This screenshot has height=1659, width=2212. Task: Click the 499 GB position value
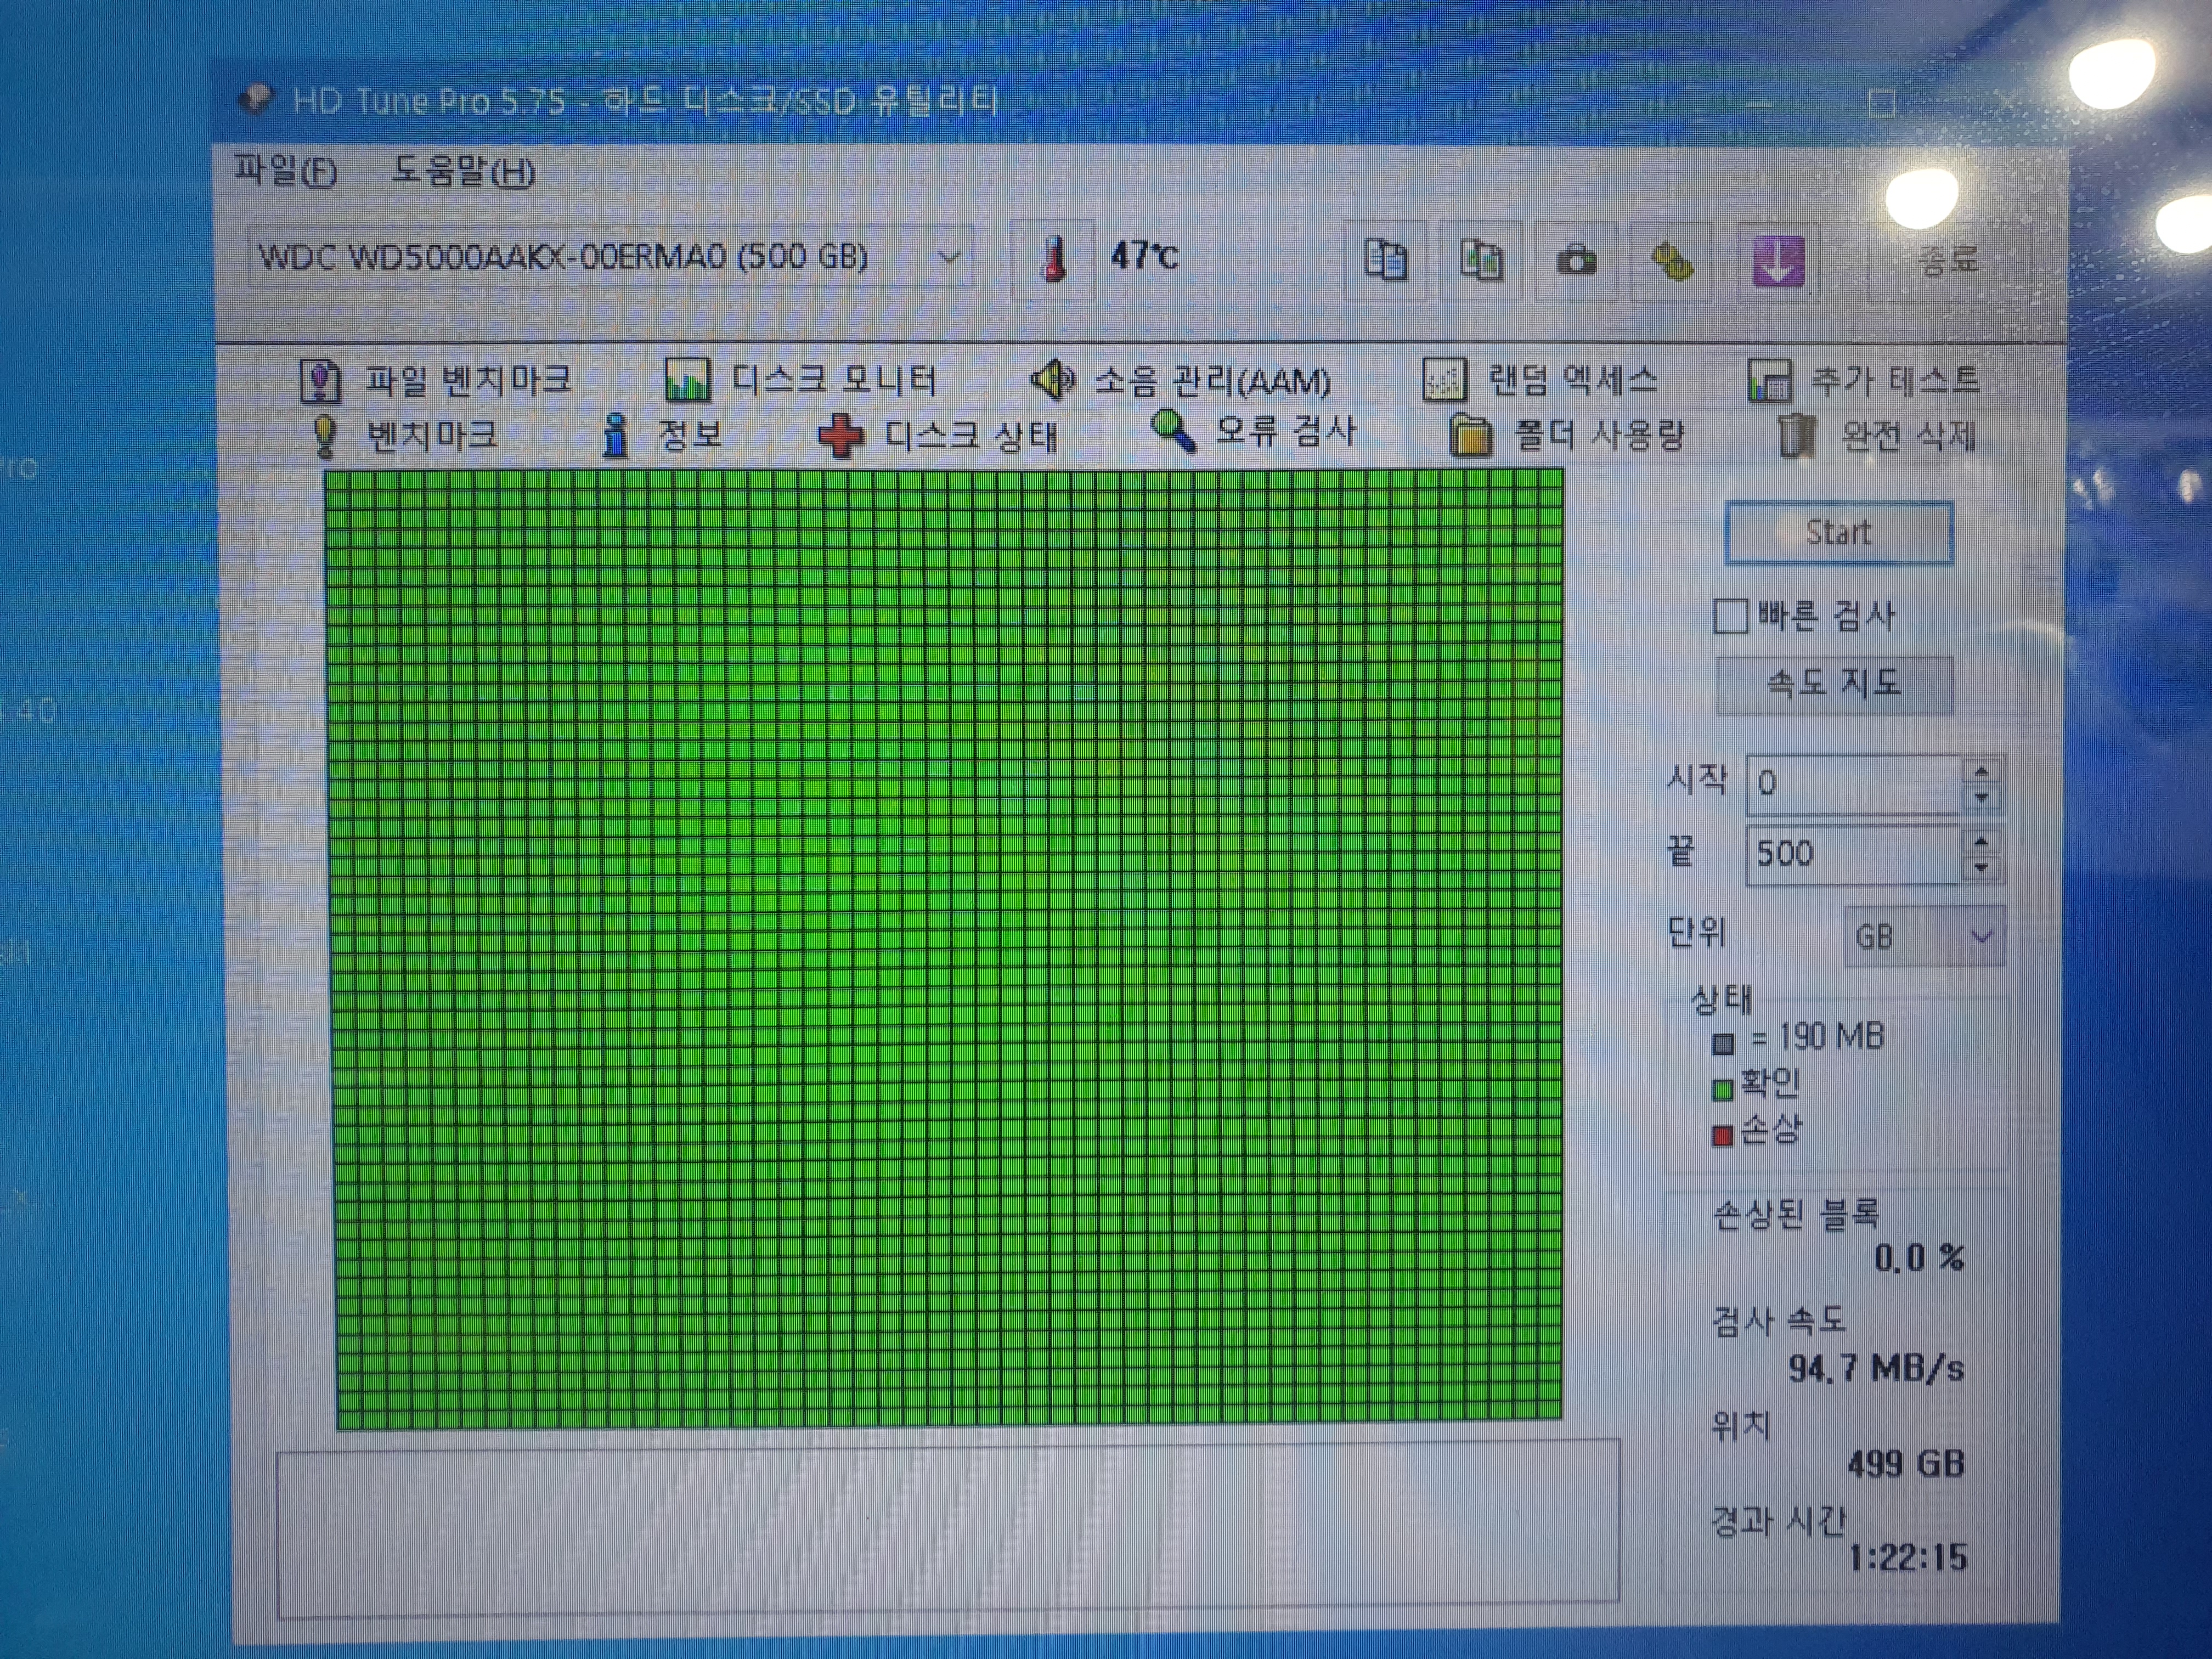click(x=1906, y=1464)
